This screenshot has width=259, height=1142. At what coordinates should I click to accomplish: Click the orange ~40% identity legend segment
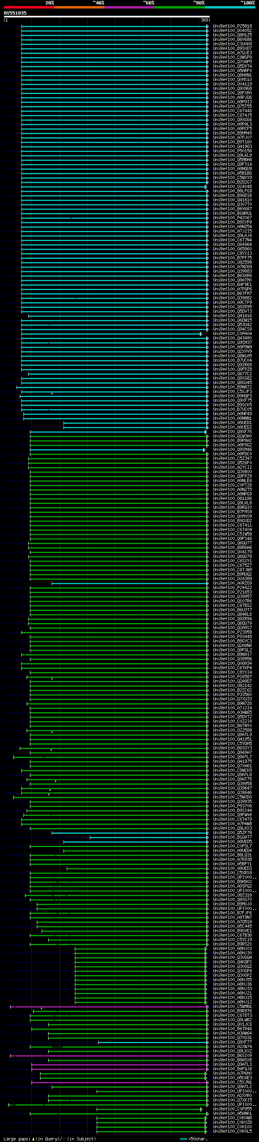click(79, 7)
